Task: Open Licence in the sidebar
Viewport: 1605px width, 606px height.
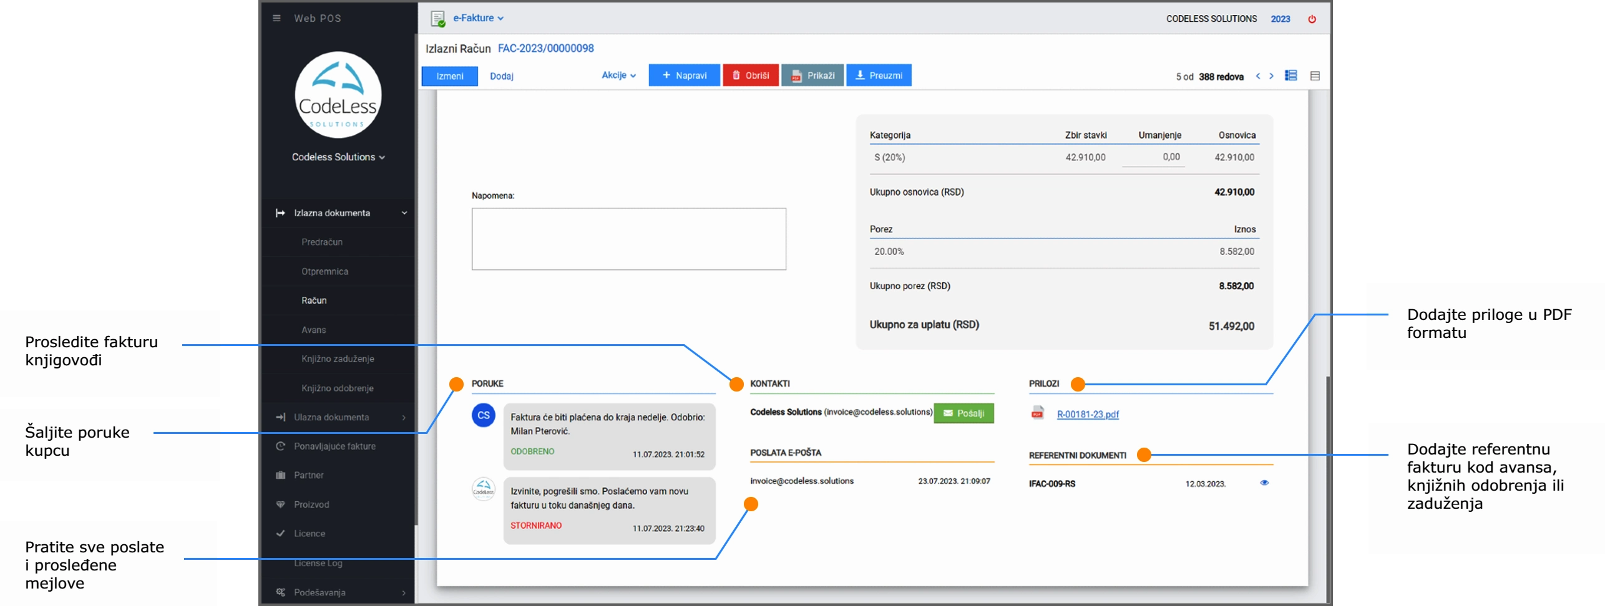Action: point(310,534)
